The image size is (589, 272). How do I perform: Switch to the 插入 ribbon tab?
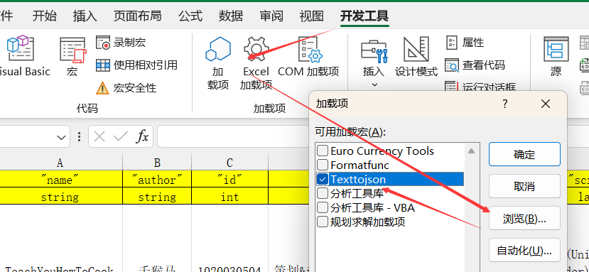pos(85,16)
